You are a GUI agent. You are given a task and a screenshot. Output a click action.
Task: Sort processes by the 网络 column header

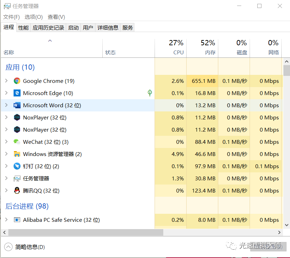266,48
